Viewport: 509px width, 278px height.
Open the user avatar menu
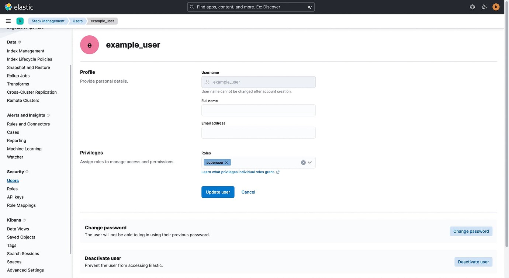click(495, 7)
